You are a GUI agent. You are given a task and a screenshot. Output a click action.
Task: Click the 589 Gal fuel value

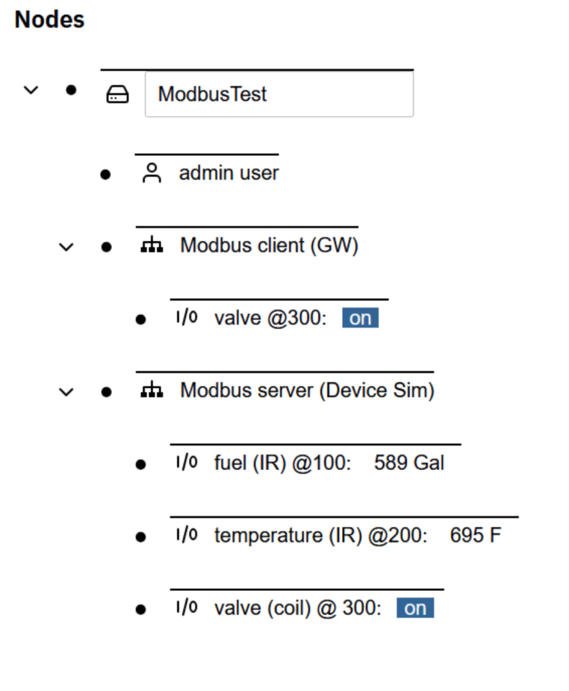pyautogui.click(x=408, y=463)
